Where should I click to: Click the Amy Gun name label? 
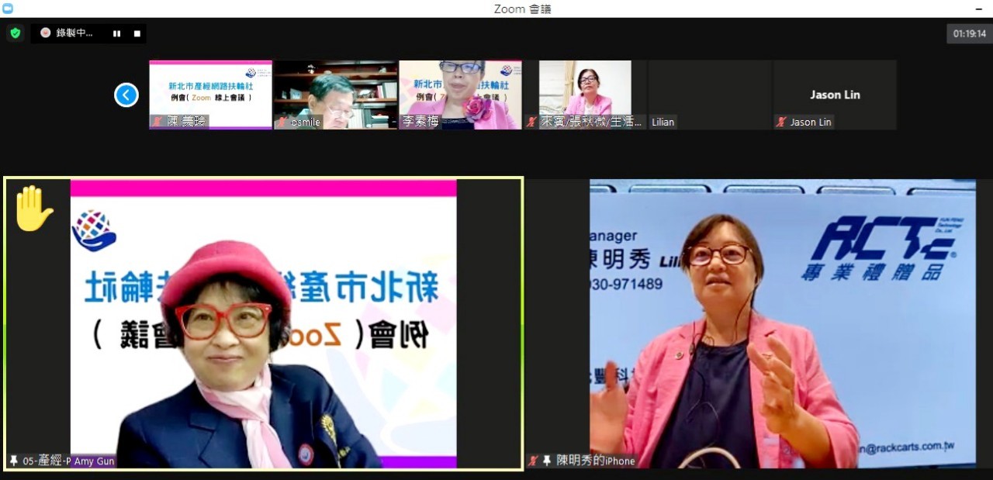coord(94,461)
